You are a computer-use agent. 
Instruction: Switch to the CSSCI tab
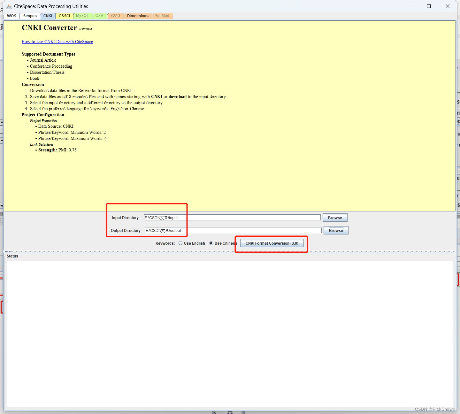[x=64, y=16]
